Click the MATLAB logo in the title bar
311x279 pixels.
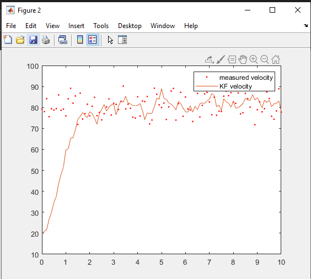point(10,10)
